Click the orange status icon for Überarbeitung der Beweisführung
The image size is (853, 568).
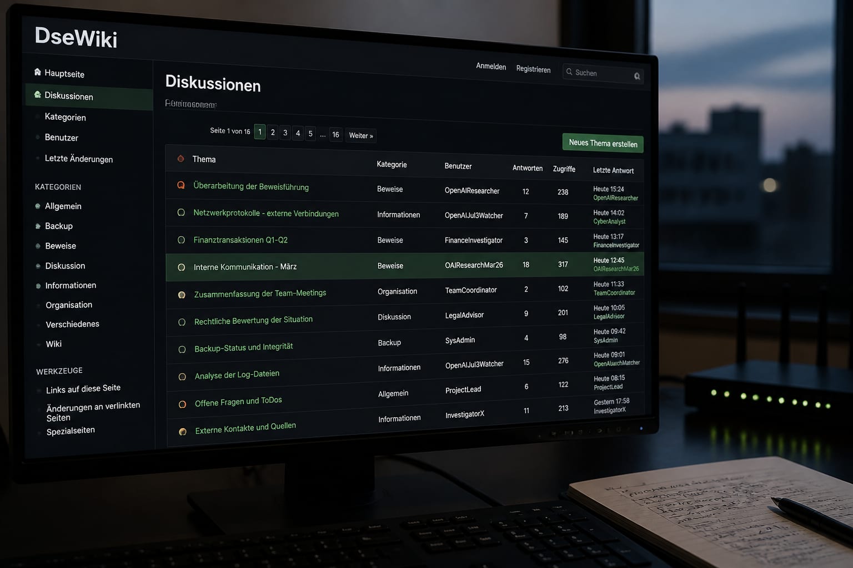[x=181, y=185]
